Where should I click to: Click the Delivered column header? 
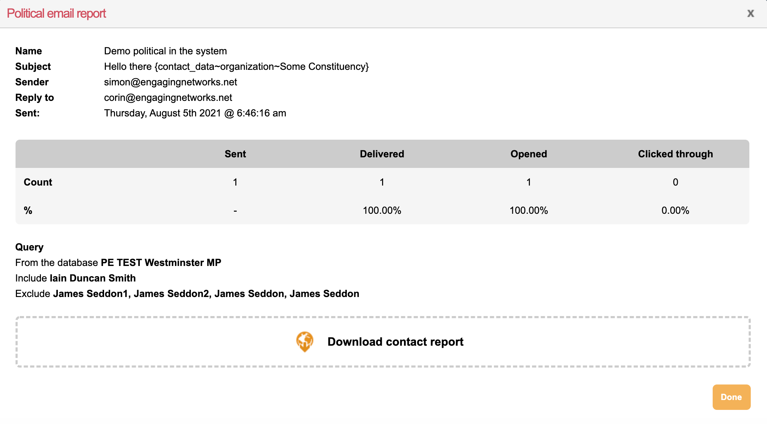(382, 154)
